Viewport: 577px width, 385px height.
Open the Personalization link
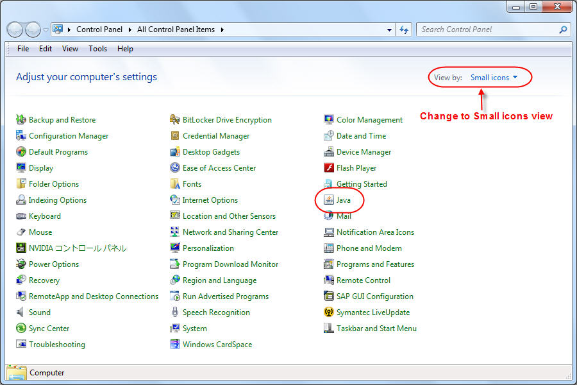coord(208,248)
